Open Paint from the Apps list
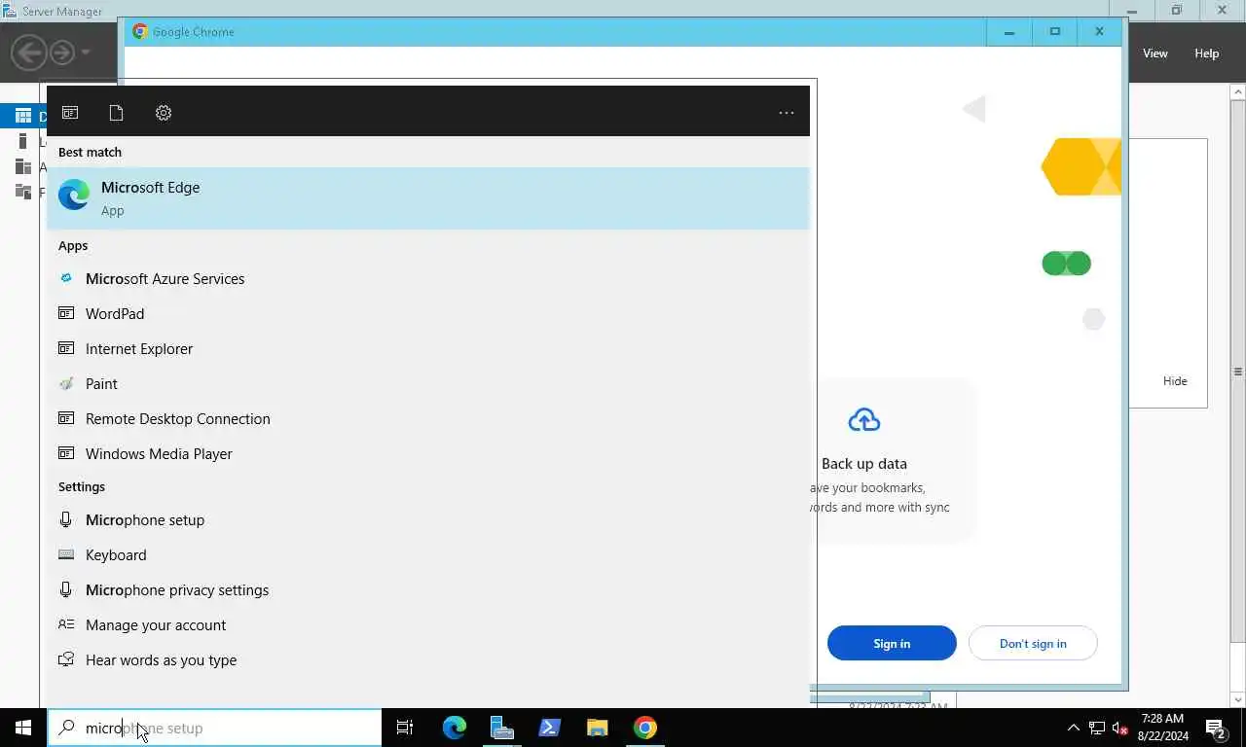1246x747 pixels. click(x=428, y=383)
